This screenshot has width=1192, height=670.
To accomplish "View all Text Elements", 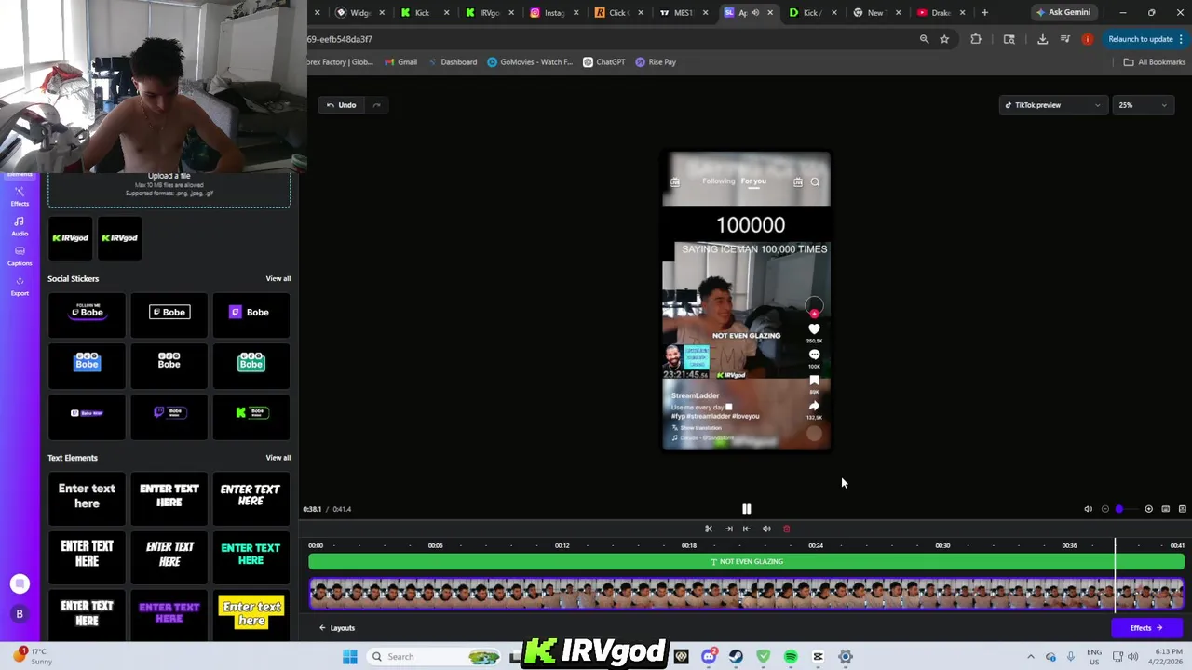I will pos(278,458).
